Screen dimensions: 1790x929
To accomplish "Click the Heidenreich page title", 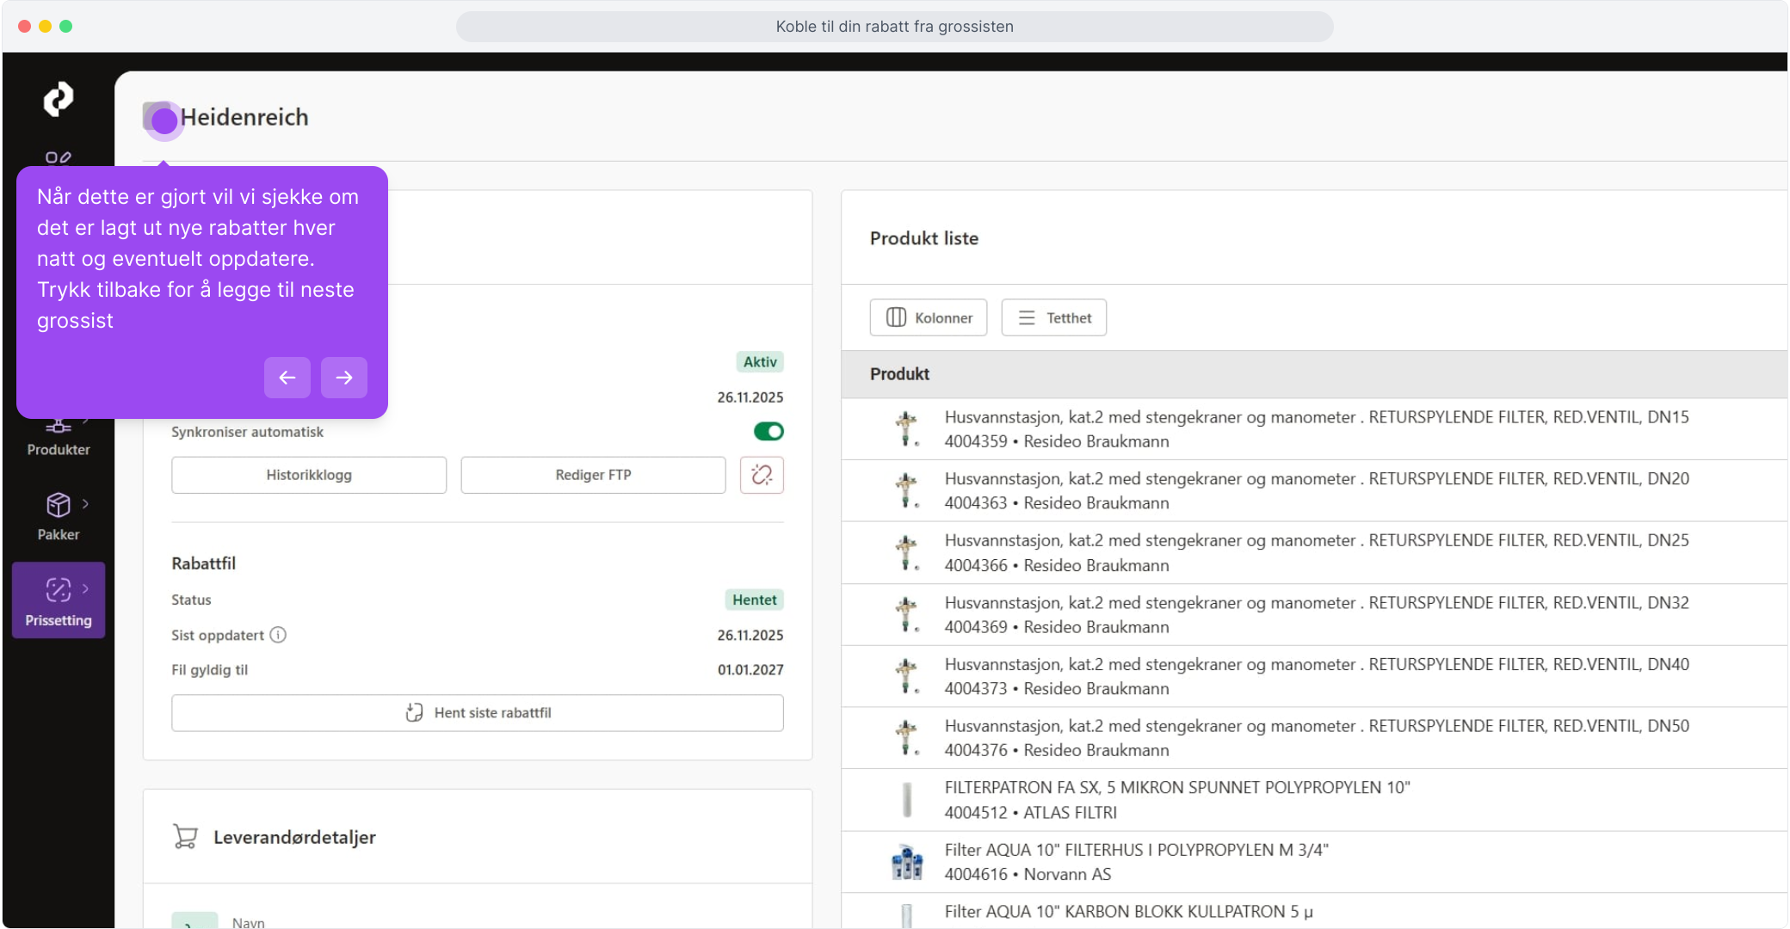I will coord(244,117).
